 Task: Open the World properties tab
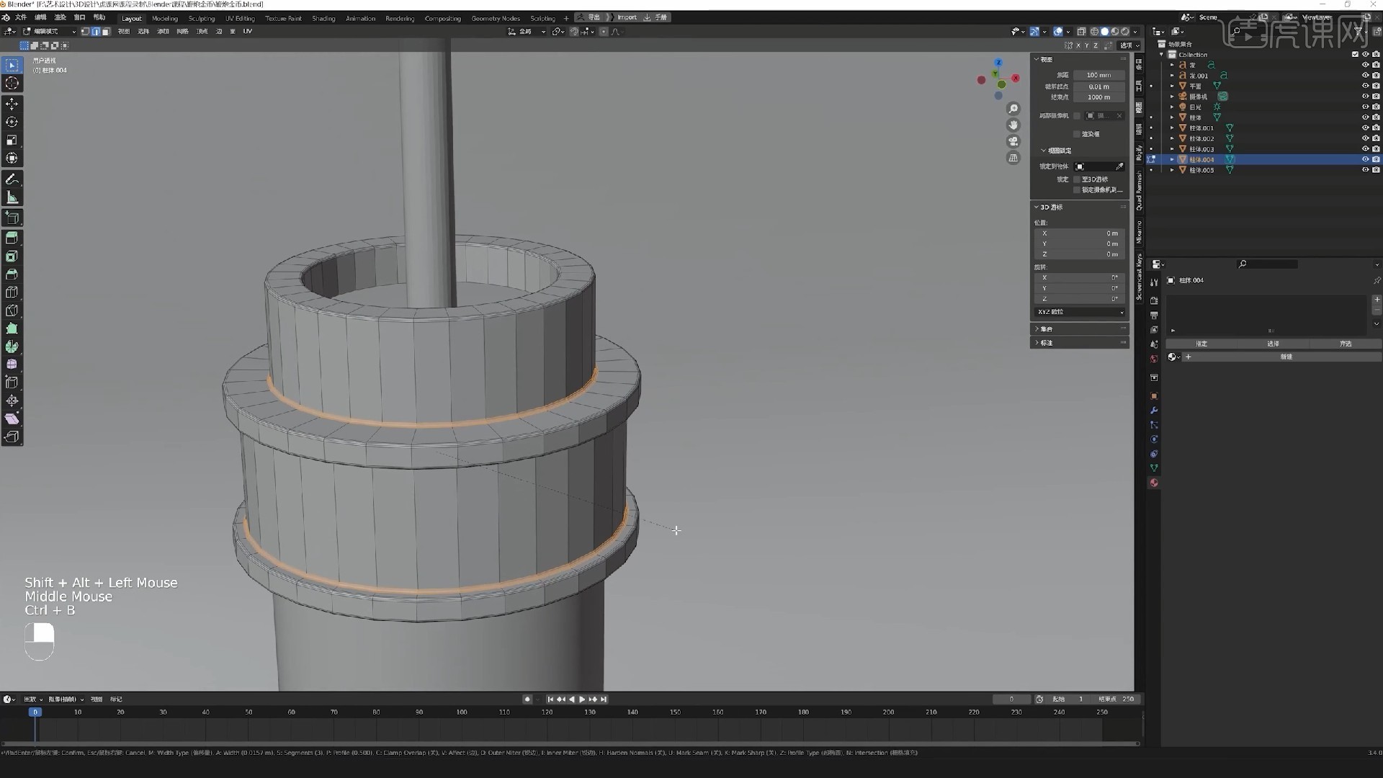pos(1154,359)
